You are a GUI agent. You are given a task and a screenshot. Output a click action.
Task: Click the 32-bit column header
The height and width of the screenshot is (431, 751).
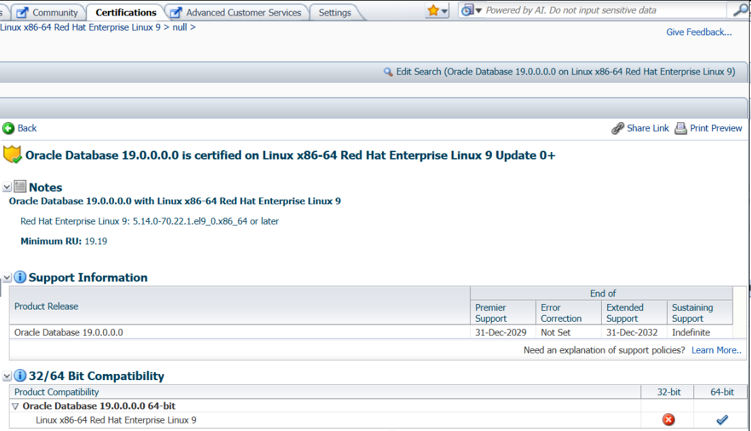click(x=668, y=392)
